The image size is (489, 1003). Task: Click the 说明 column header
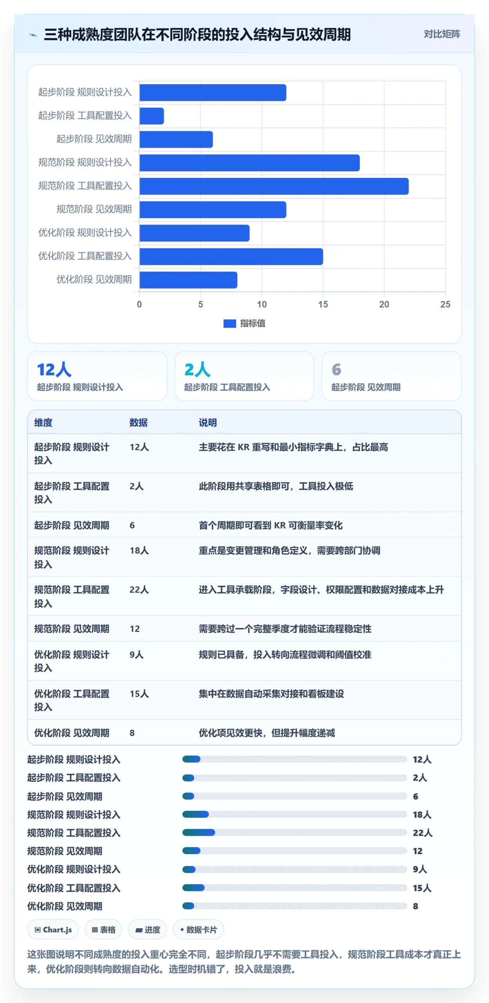click(x=208, y=422)
